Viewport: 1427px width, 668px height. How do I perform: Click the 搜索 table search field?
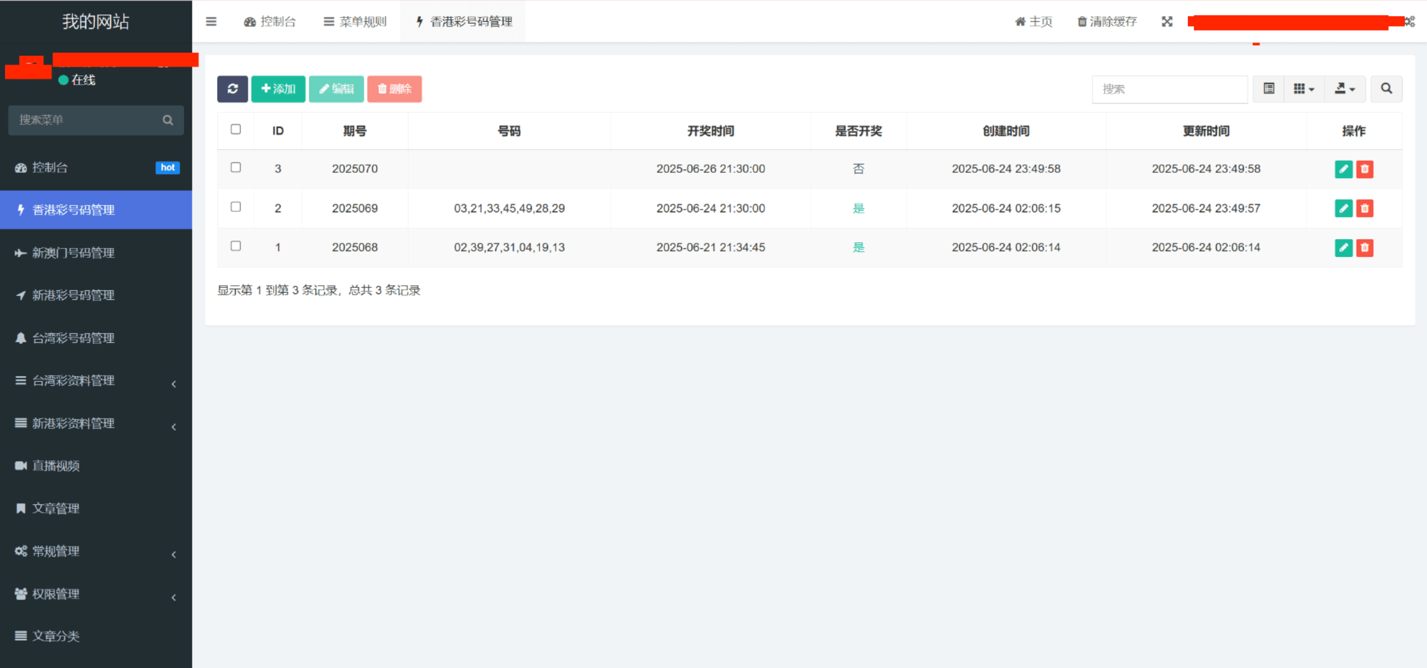1169,89
